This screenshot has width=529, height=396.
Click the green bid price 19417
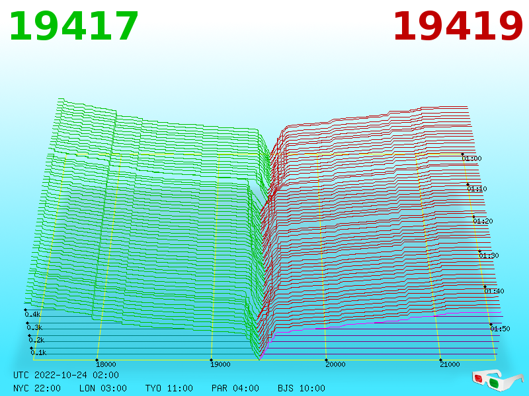click(73, 26)
